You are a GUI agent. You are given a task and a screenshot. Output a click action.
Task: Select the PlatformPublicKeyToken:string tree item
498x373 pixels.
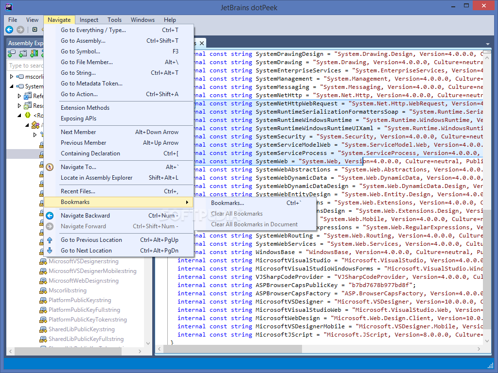88,320
